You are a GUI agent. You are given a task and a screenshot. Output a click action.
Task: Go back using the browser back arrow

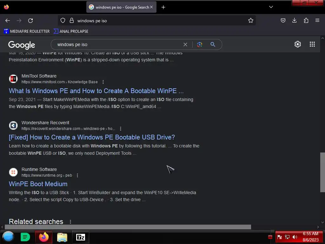pyautogui.click(x=8, y=21)
